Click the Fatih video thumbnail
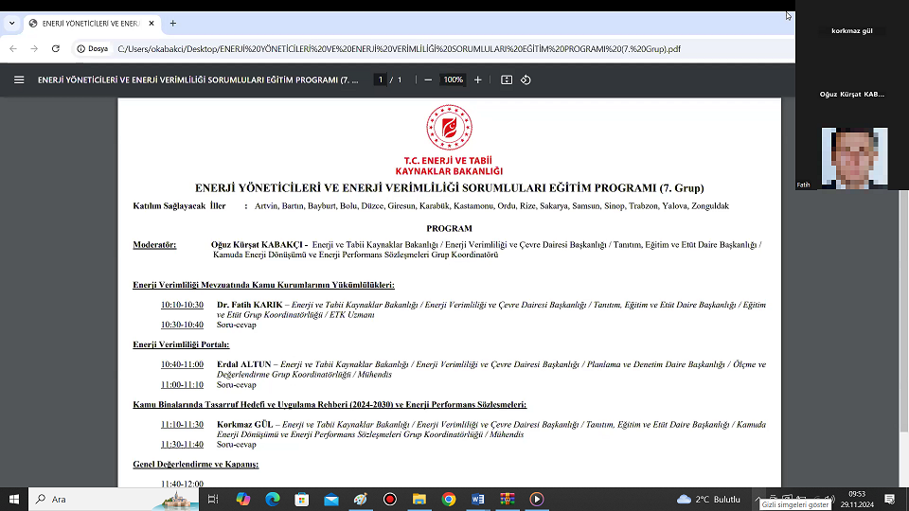Viewport: 909px width, 511px height. [854, 158]
